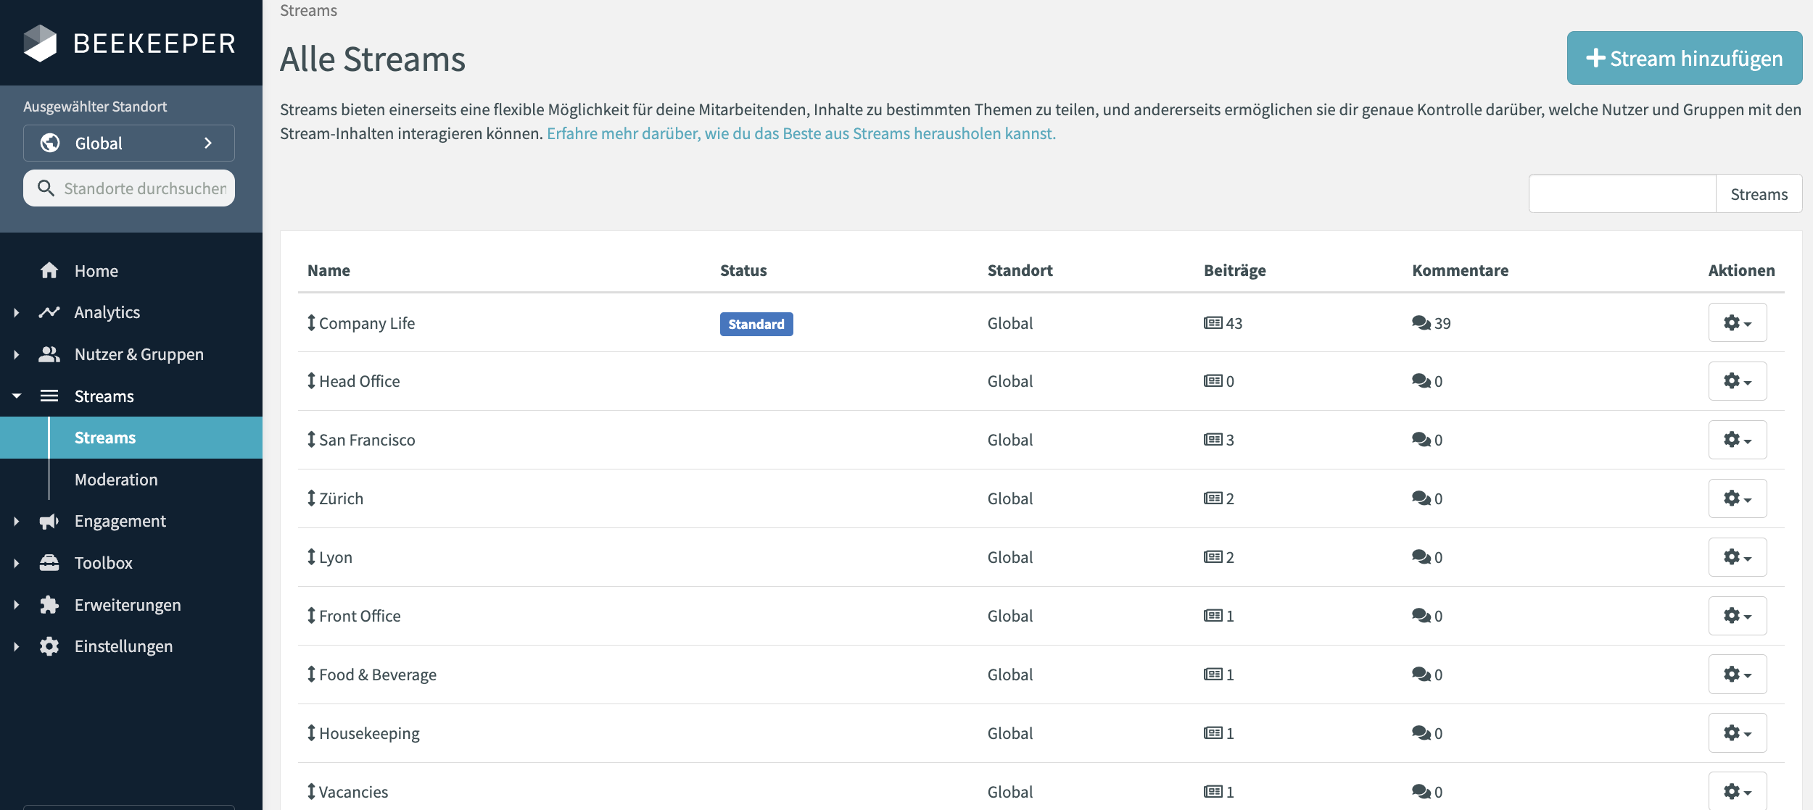The image size is (1813, 810).
Task: Click the comments icon on Company Life row
Action: [1420, 323]
